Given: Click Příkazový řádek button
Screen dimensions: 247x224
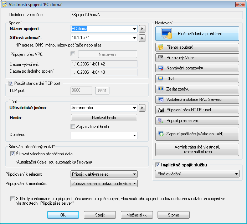Looking at the screenshot, I should (197, 58).
